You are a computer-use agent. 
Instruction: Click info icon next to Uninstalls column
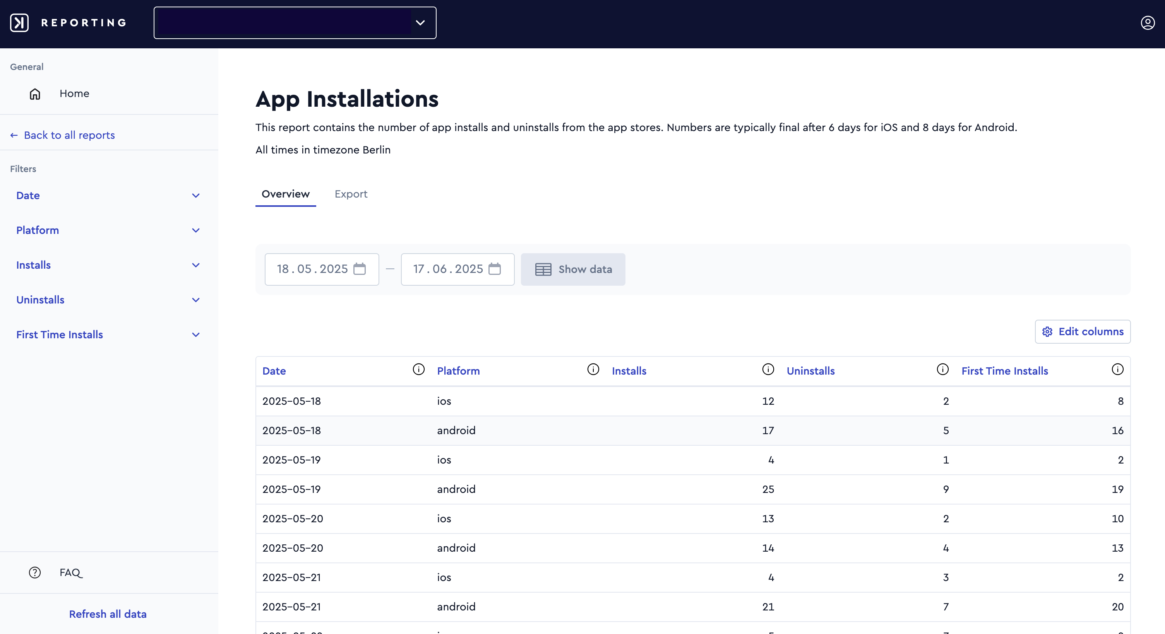point(942,369)
